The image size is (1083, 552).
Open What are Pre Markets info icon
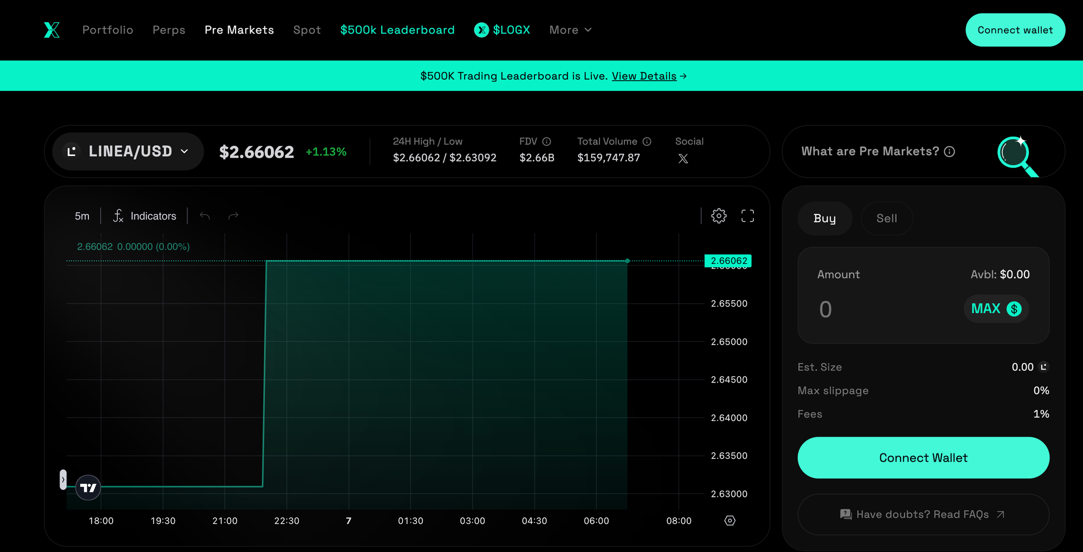[x=949, y=152]
